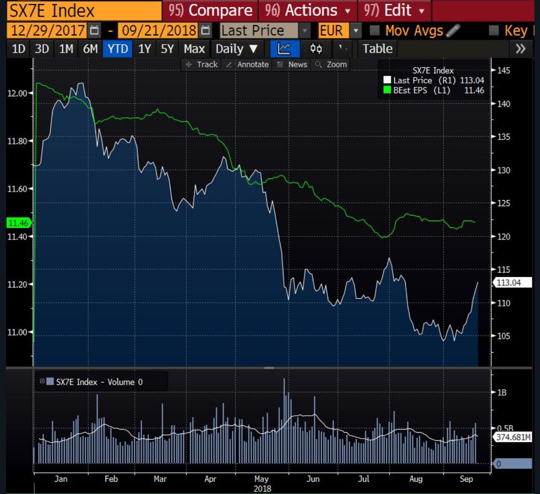The height and width of the screenshot is (494, 540).
Task: Click the volume axis 0 marker
Action: point(512,464)
